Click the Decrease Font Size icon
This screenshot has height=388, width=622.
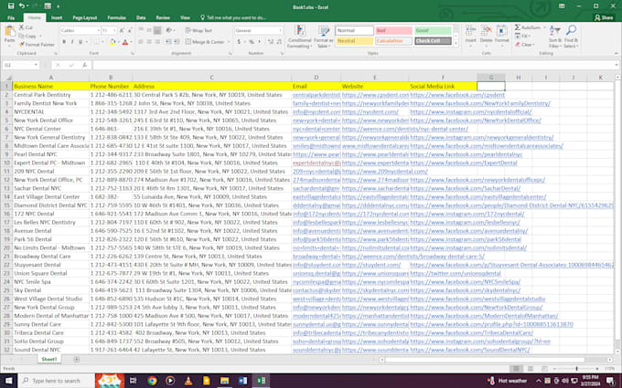tap(130, 30)
